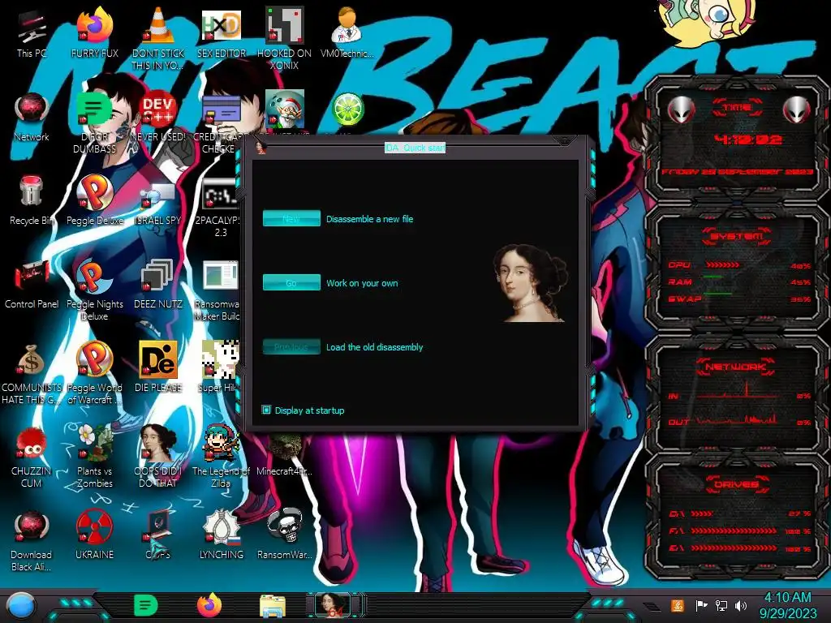Click New to disassemble a new file
The width and height of the screenshot is (831, 623).
[291, 218]
